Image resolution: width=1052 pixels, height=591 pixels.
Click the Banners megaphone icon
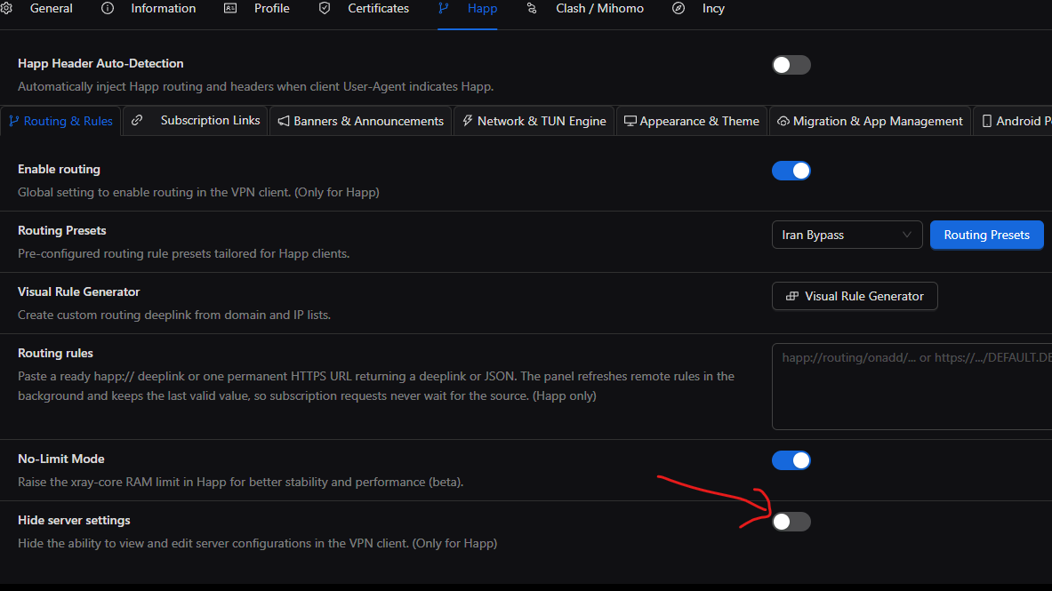point(284,121)
